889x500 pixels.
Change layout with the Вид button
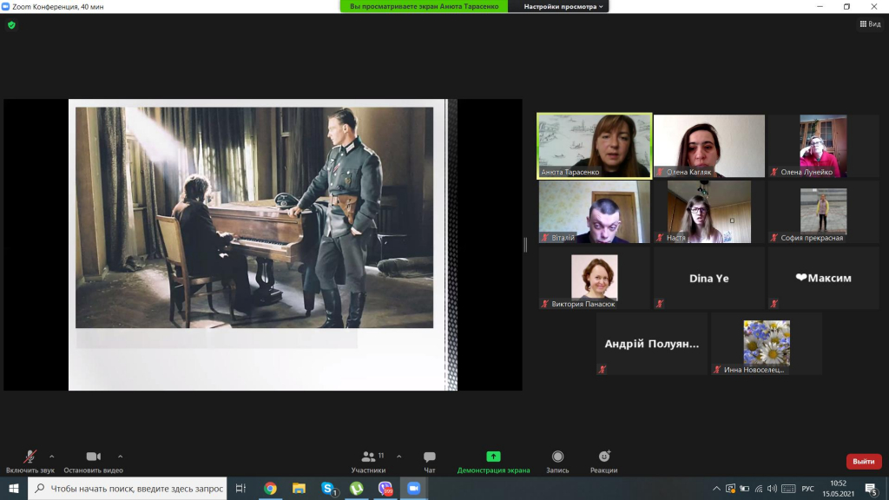click(x=870, y=23)
